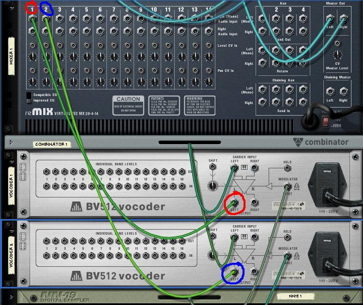Unfold the NN19 1 sampler device

tap(12, 296)
